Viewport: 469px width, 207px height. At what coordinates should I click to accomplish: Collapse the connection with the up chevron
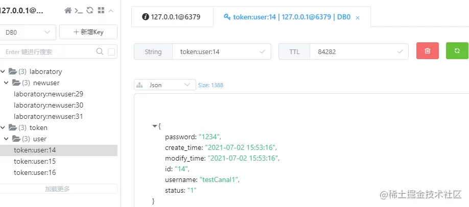[111, 11]
